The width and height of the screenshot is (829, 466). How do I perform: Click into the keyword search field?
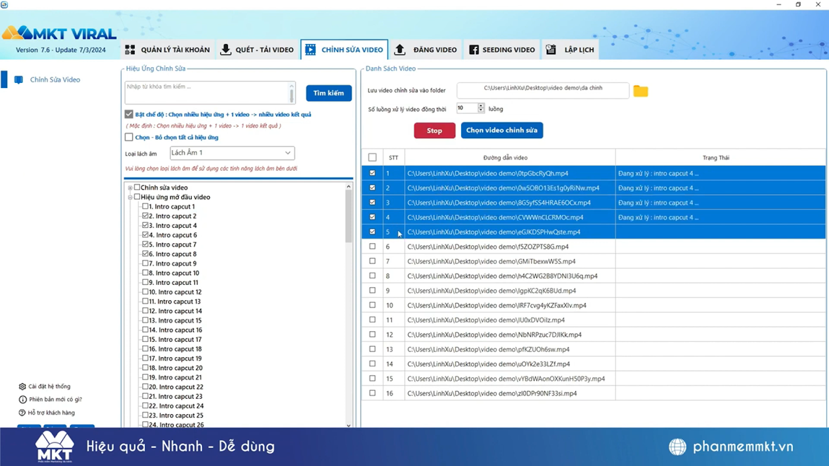(206, 93)
